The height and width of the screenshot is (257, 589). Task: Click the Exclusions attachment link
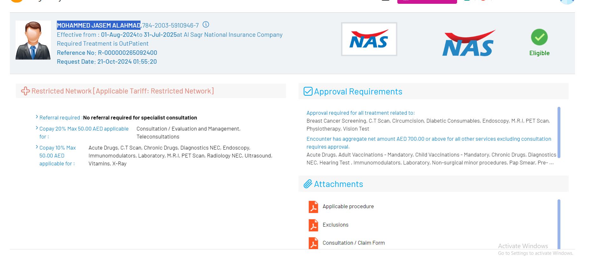[335, 225]
